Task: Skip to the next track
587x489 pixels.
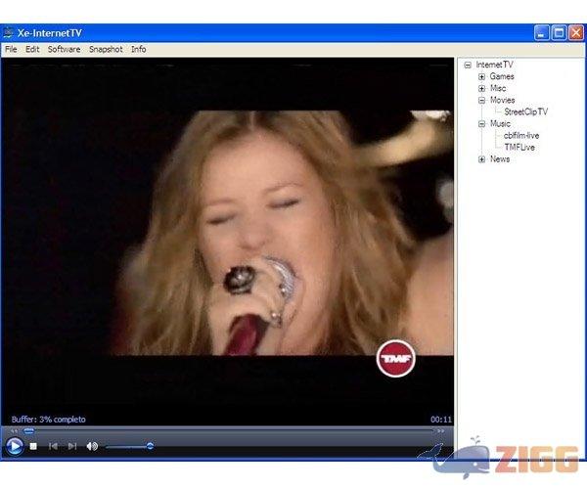Action: pyautogui.click(x=71, y=446)
